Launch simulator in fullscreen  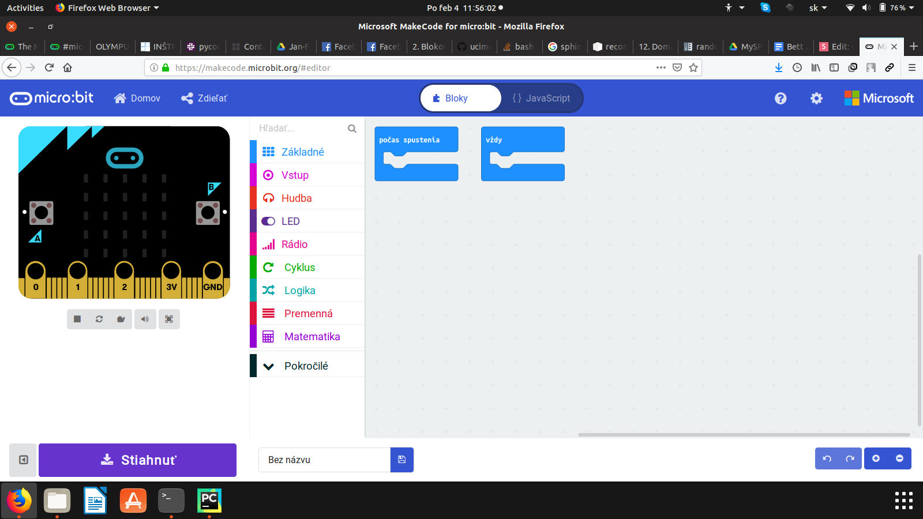click(169, 319)
